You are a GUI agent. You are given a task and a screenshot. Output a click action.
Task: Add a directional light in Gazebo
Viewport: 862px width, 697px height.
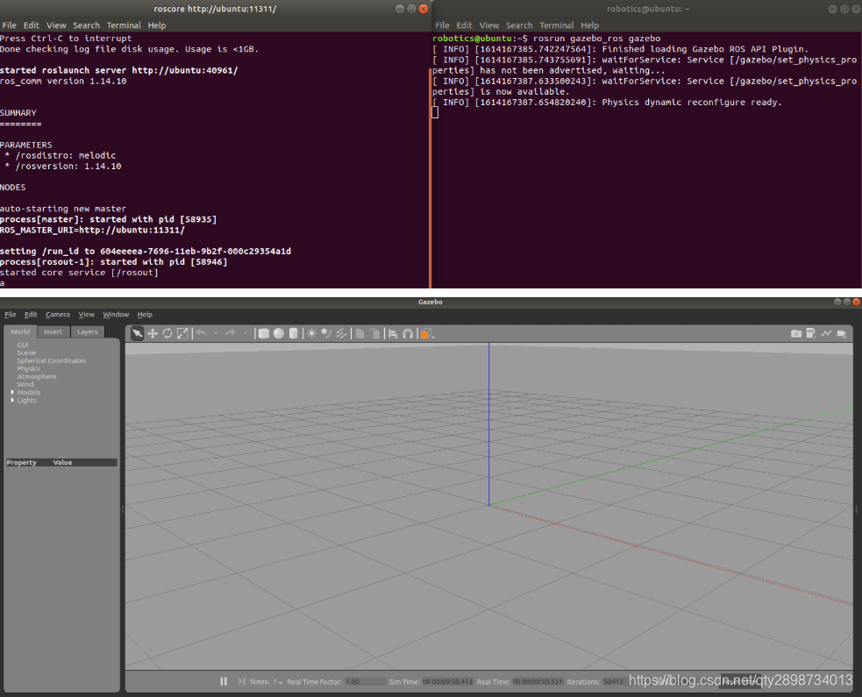click(341, 333)
